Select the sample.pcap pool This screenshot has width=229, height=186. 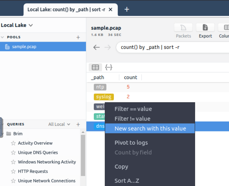click(24, 47)
